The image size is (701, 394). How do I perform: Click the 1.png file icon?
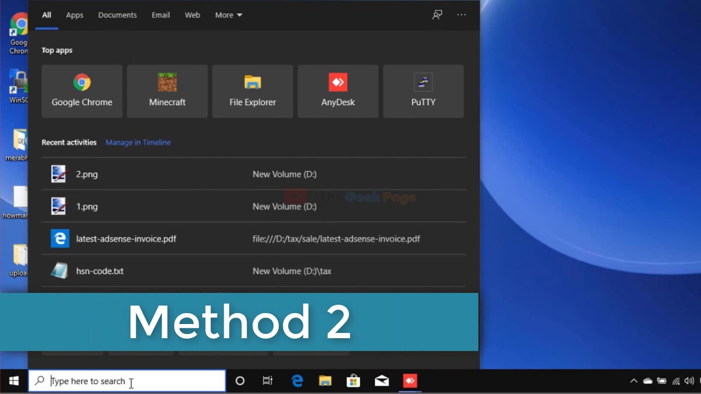[59, 206]
